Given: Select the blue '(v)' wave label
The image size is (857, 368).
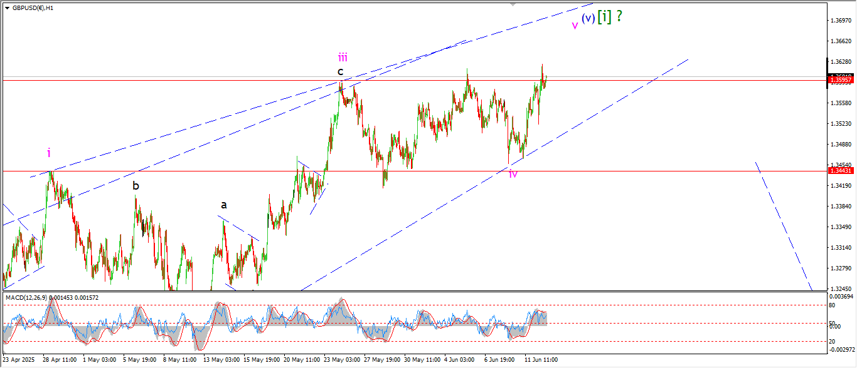Looking at the screenshot, I should point(588,18).
